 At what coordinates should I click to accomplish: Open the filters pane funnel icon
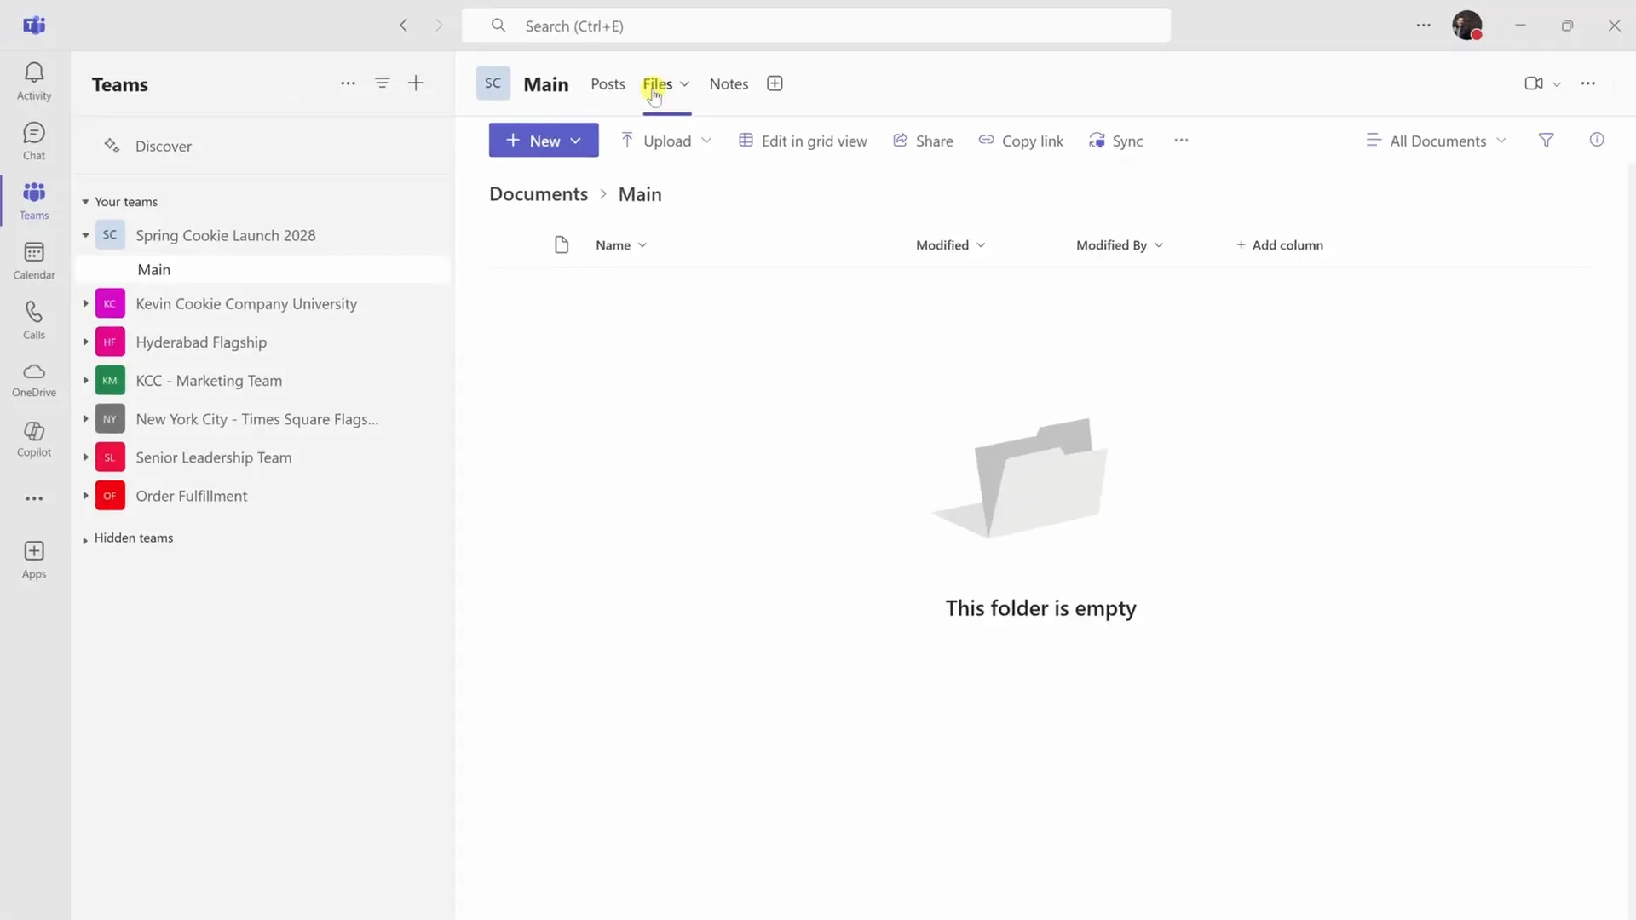(x=1546, y=141)
